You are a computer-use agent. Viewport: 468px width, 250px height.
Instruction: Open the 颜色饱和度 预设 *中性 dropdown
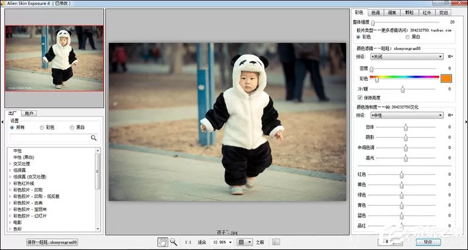pyautogui.click(x=407, y=115)
